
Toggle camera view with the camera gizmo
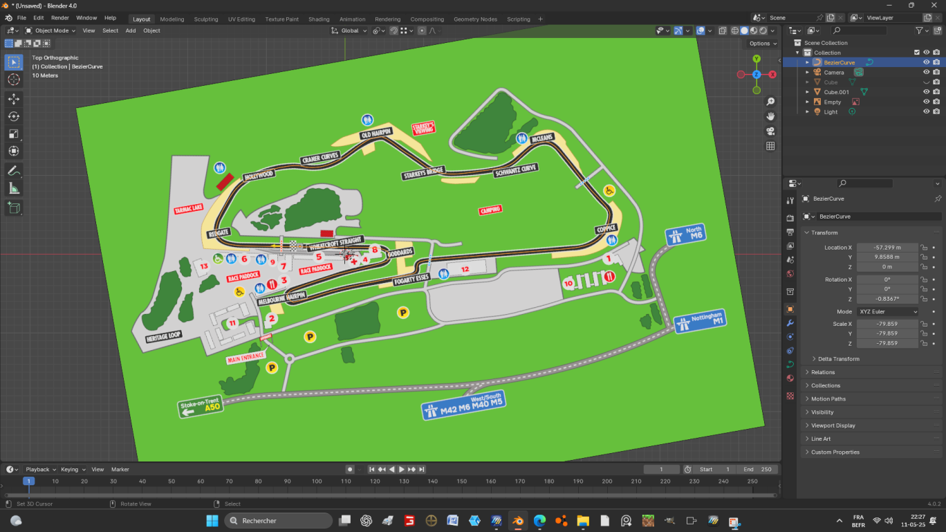[x=770, y=131]
